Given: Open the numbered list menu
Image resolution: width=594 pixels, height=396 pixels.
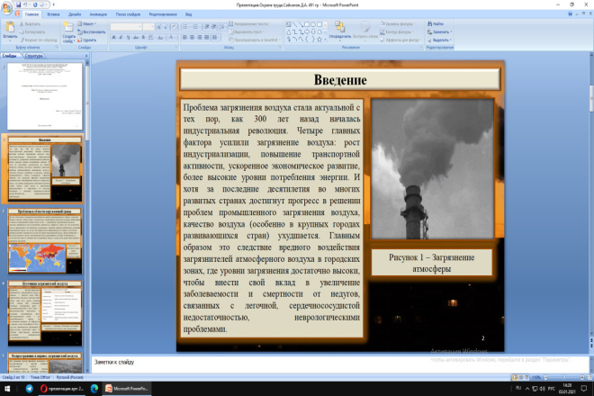Looking at the screenshot, I should point(196,27).
